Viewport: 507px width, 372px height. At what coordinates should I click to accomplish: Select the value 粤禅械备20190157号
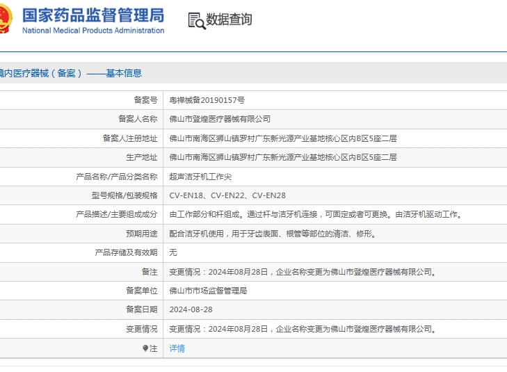coord(207,100)
